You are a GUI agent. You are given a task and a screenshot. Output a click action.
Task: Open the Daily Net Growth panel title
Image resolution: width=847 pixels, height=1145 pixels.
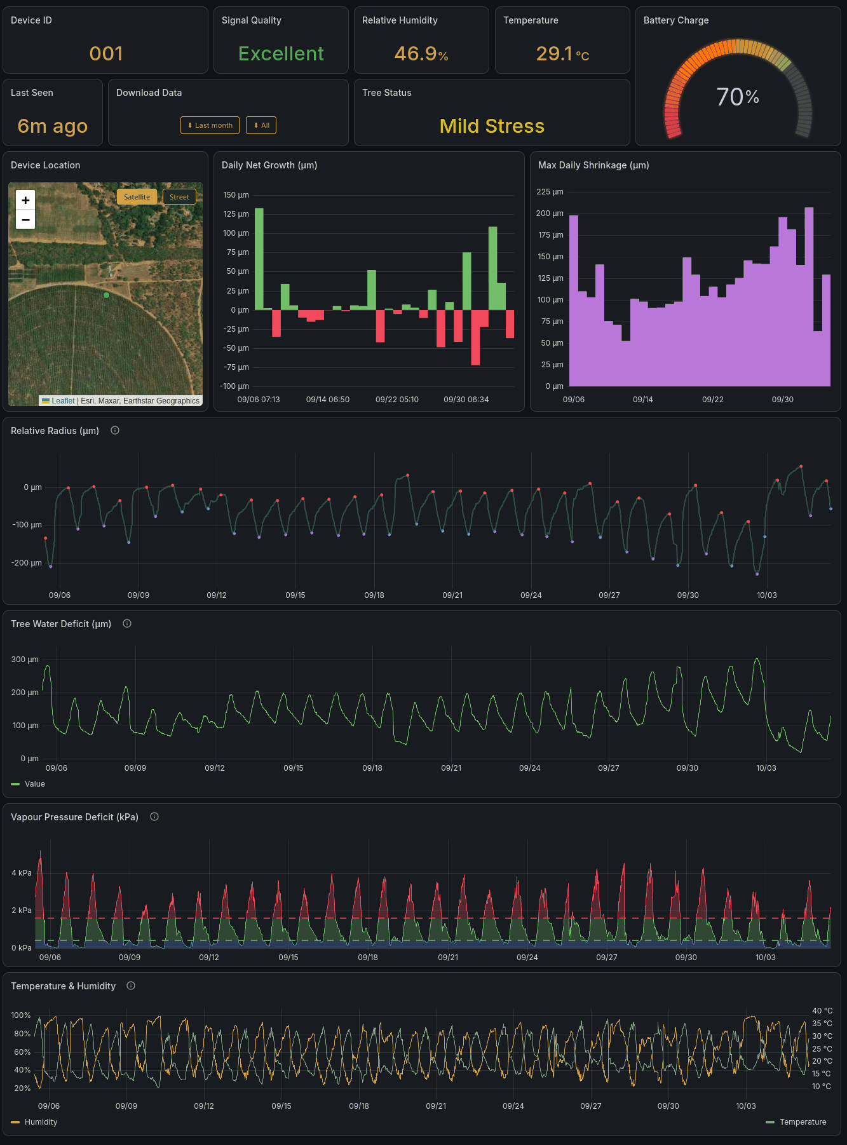(x=269, y=165)
